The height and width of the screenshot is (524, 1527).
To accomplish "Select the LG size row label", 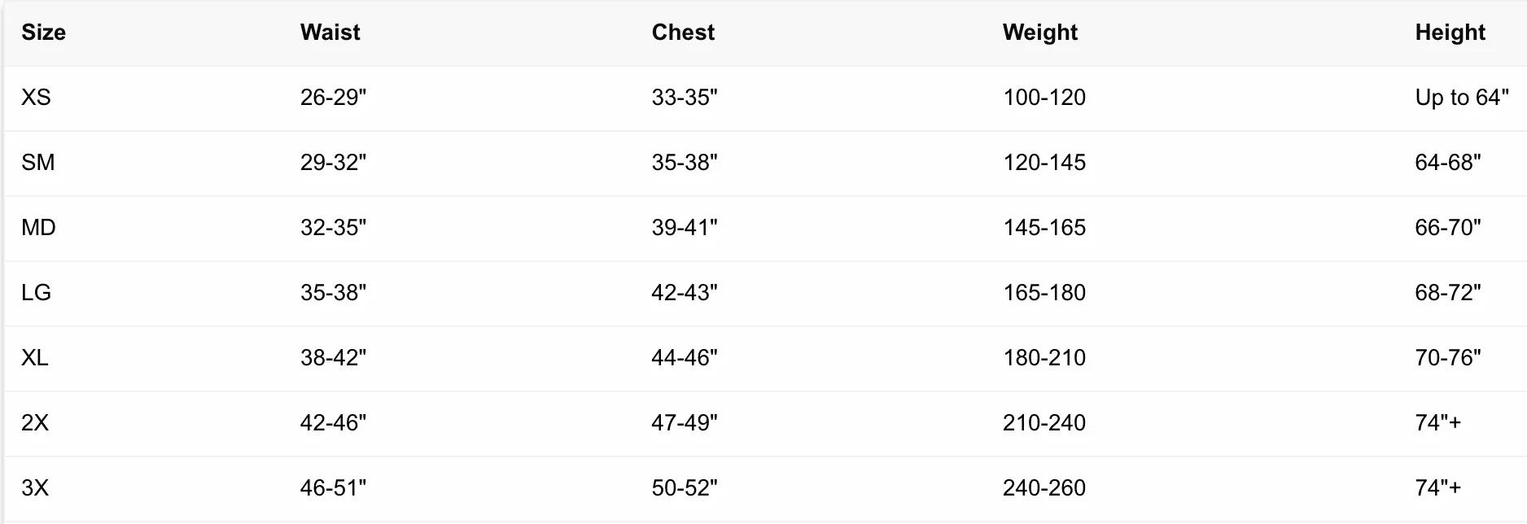I will (x=36, y=293).
